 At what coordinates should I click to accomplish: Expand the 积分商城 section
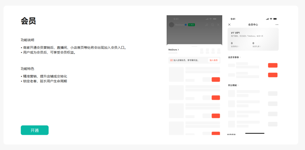pyautogui.click(x=233, y=85)
